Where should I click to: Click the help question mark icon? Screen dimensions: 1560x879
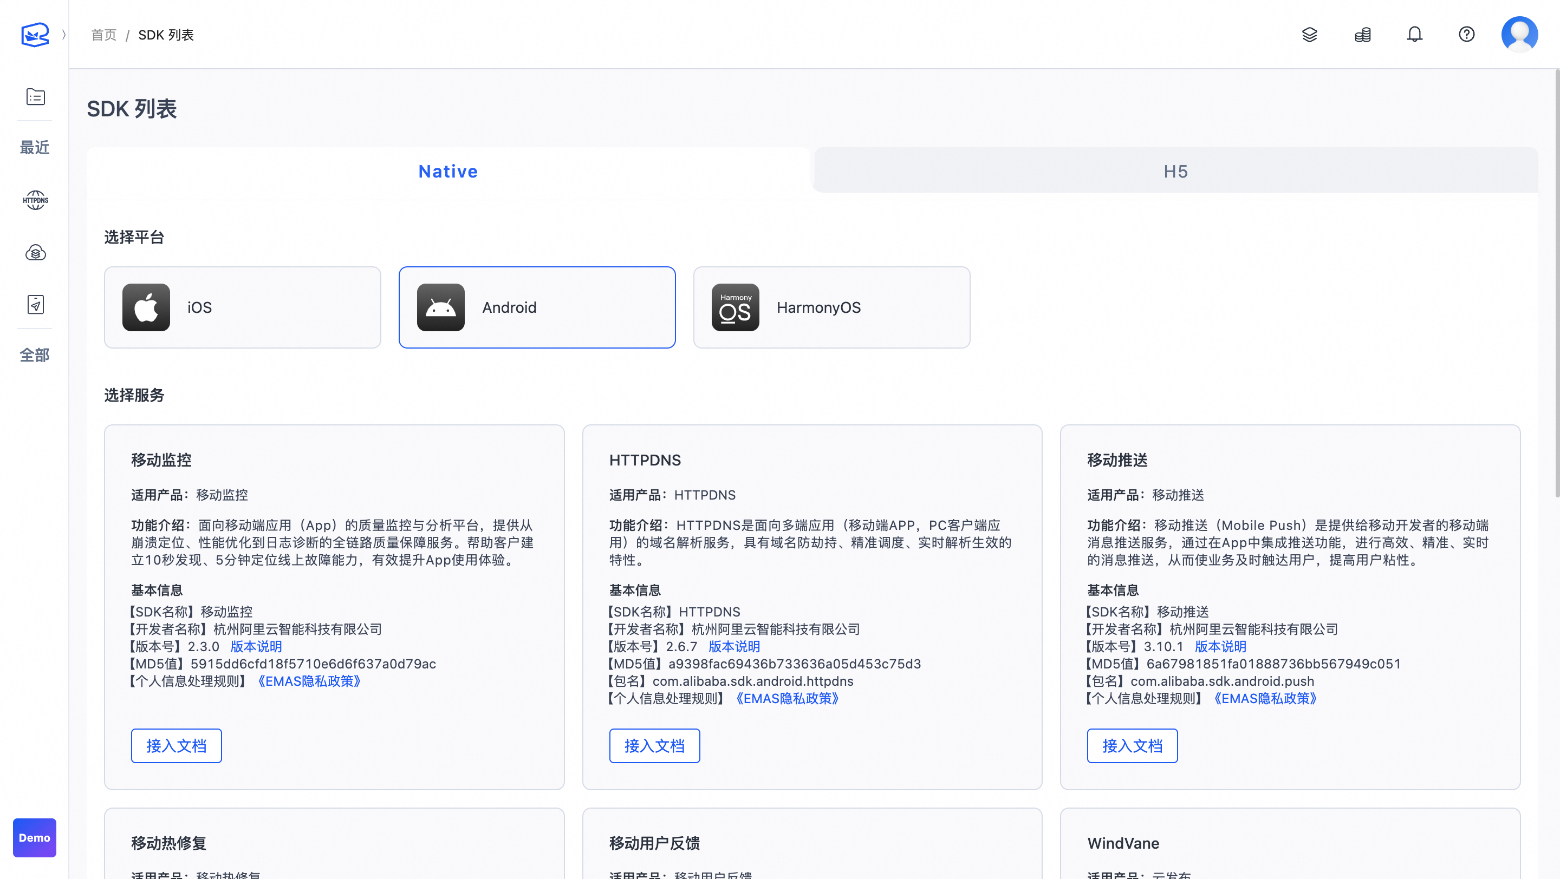[1467, 35]
